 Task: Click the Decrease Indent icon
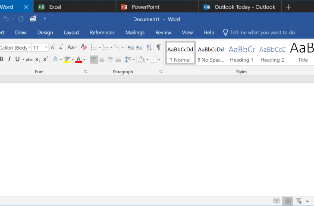point(131,47)
